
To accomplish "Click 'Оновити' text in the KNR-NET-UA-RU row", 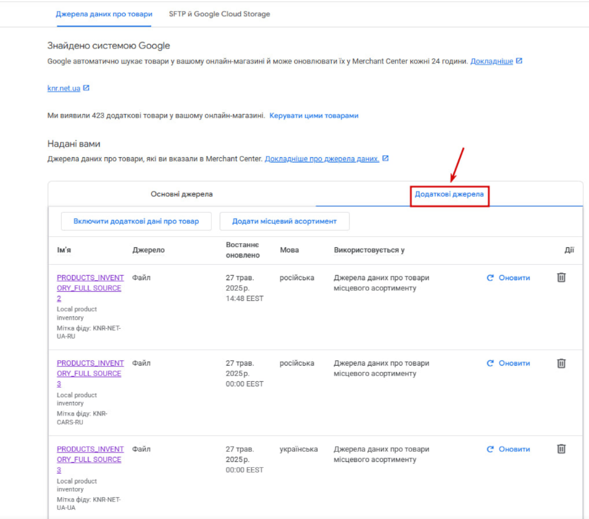I will click(514, 278).
